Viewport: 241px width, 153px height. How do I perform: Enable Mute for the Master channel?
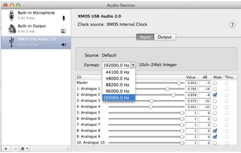tap(215, 83)
